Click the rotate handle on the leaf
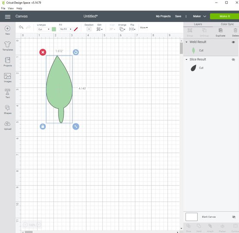Viewport: 239px width, 233px height. click(x=76, y=52)
